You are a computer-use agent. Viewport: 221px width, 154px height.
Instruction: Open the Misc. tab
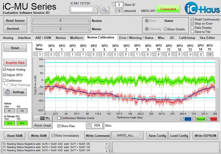[161, 38]
